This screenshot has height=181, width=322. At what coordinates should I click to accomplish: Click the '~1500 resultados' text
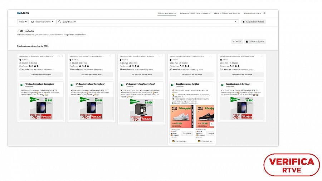click(25, 31)
